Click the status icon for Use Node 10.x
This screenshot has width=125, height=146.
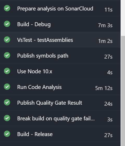coord(7,71)
